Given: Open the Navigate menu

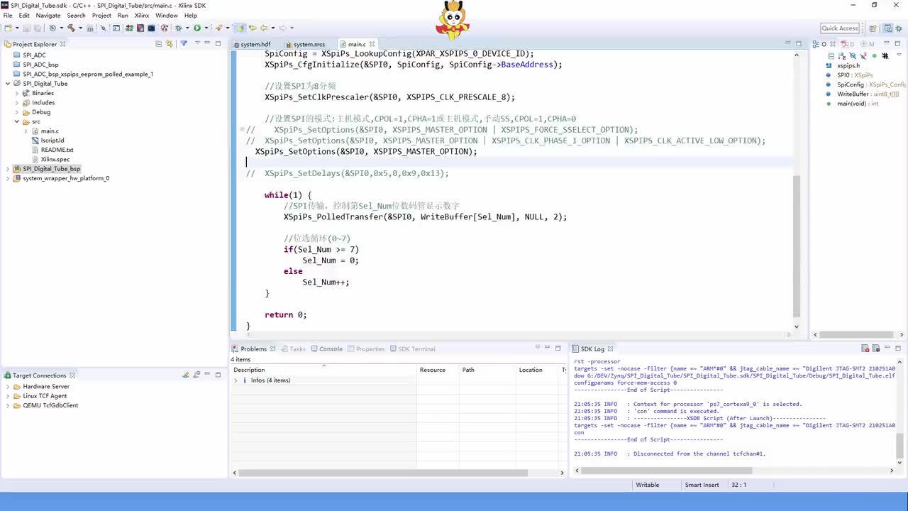Looking at the screenshot, I should tap(48, 15).
